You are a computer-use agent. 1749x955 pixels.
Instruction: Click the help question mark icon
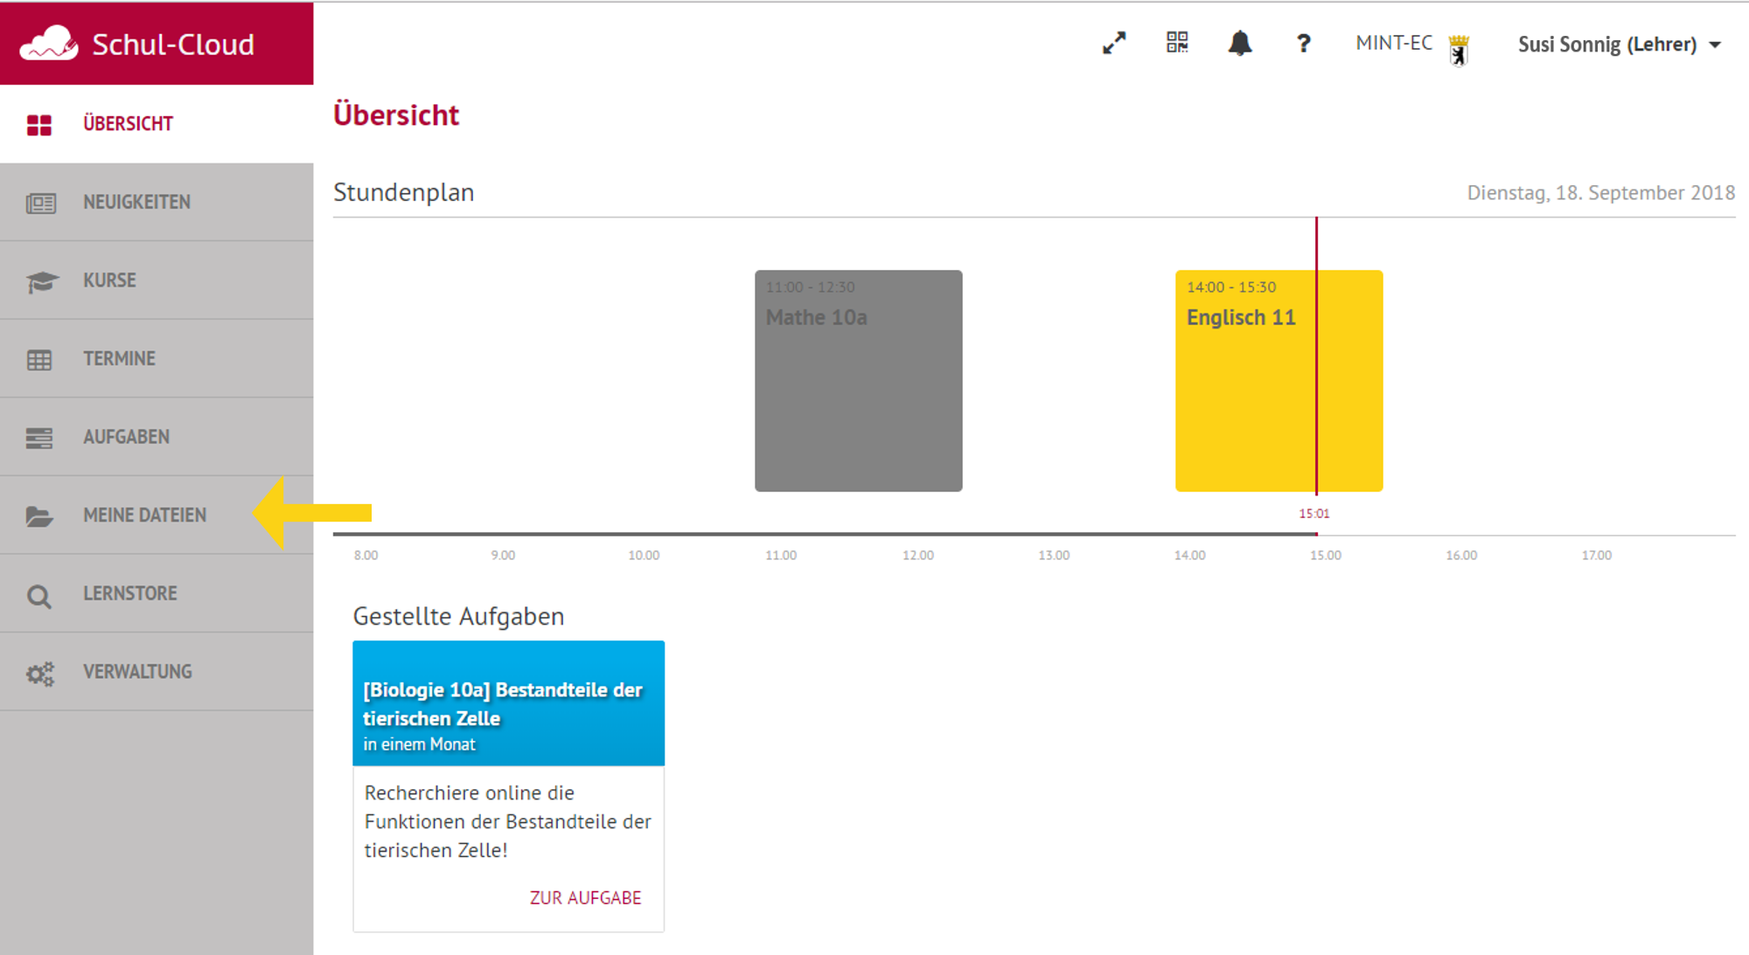pos(1303,43)
